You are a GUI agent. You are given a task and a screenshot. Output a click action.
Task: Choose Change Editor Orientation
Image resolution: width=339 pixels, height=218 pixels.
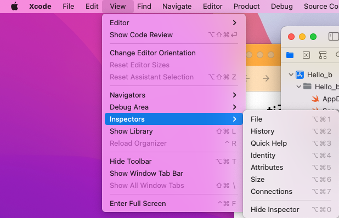(x=173, y=53)
